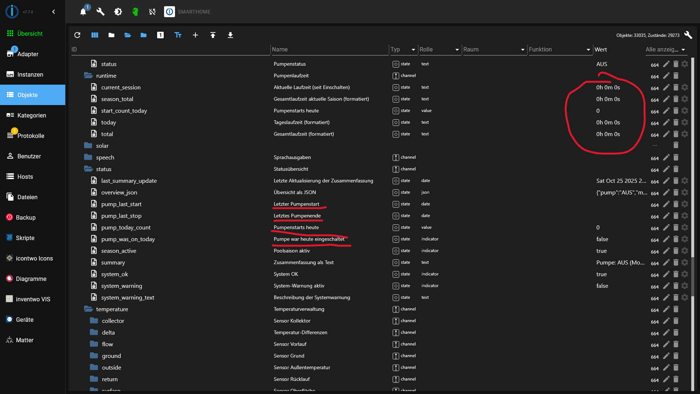
Task: Delete the pump_last_start object via trash icon
Action: click(x=676, y=204)
